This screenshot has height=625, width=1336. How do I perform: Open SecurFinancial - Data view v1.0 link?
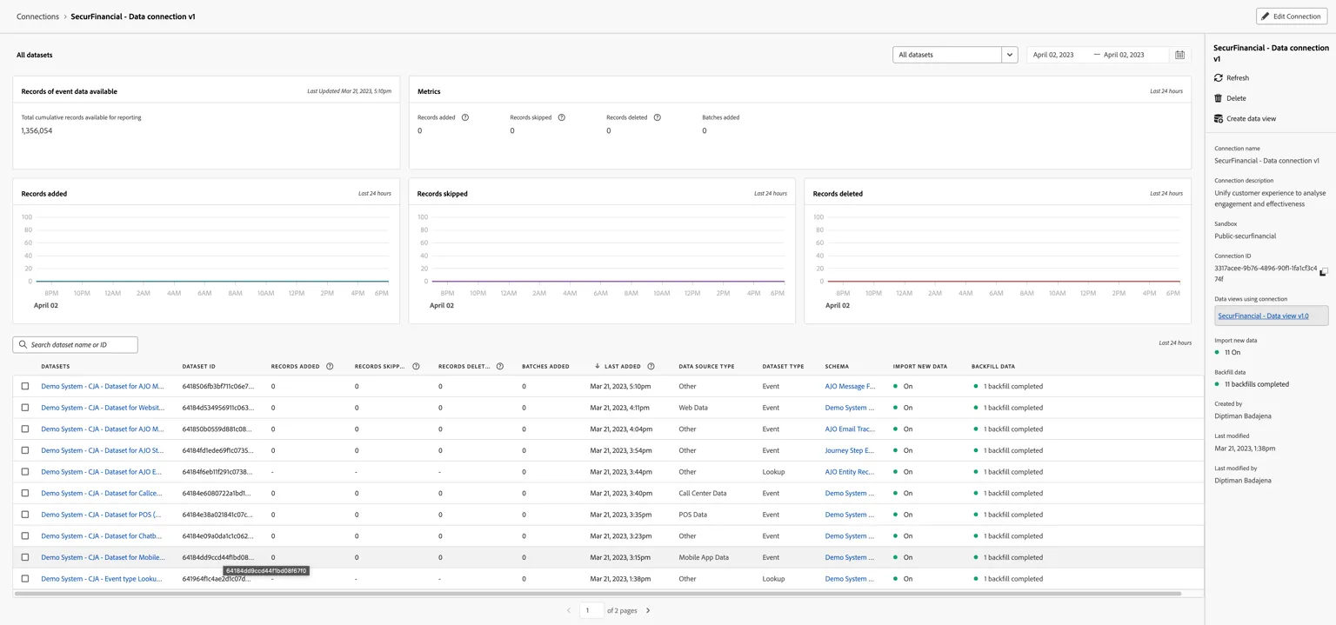pos(1263,316)
